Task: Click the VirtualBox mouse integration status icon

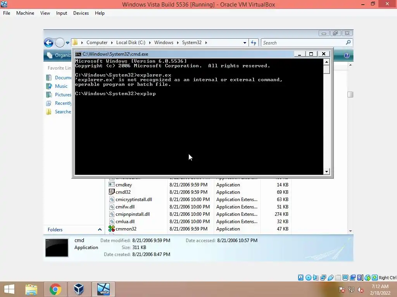Action: 368,278
